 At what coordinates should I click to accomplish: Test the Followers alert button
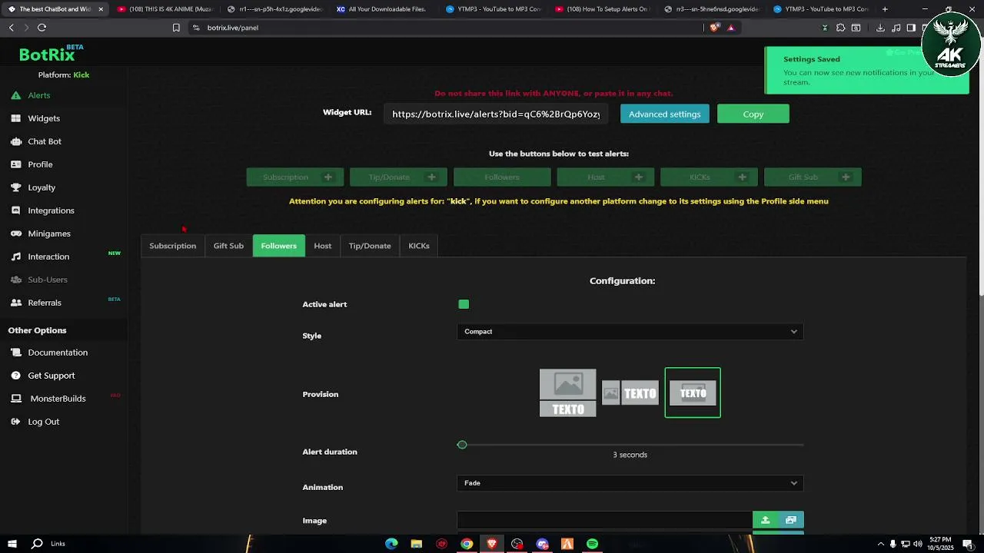(x=502, y=177)
